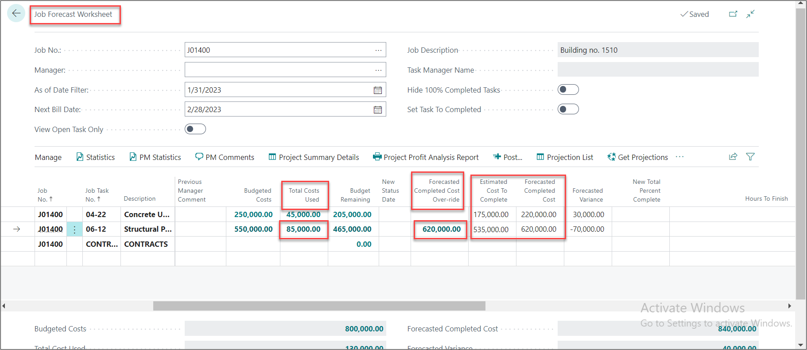Click the share icon above the grid
The height and width of the screenshot is (350, 807).
point(733,157)
